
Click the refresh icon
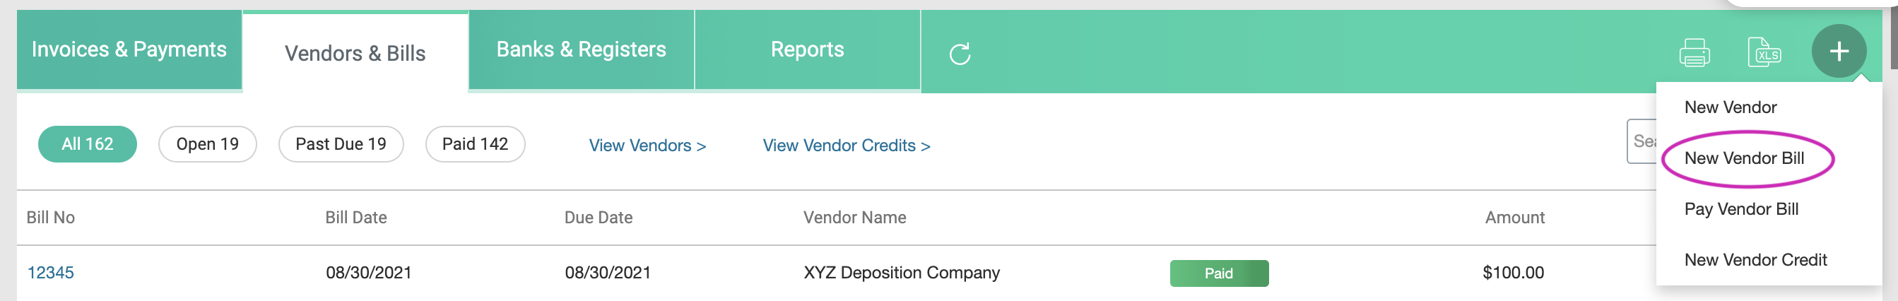pyautogui.click(x=960, y=54)
